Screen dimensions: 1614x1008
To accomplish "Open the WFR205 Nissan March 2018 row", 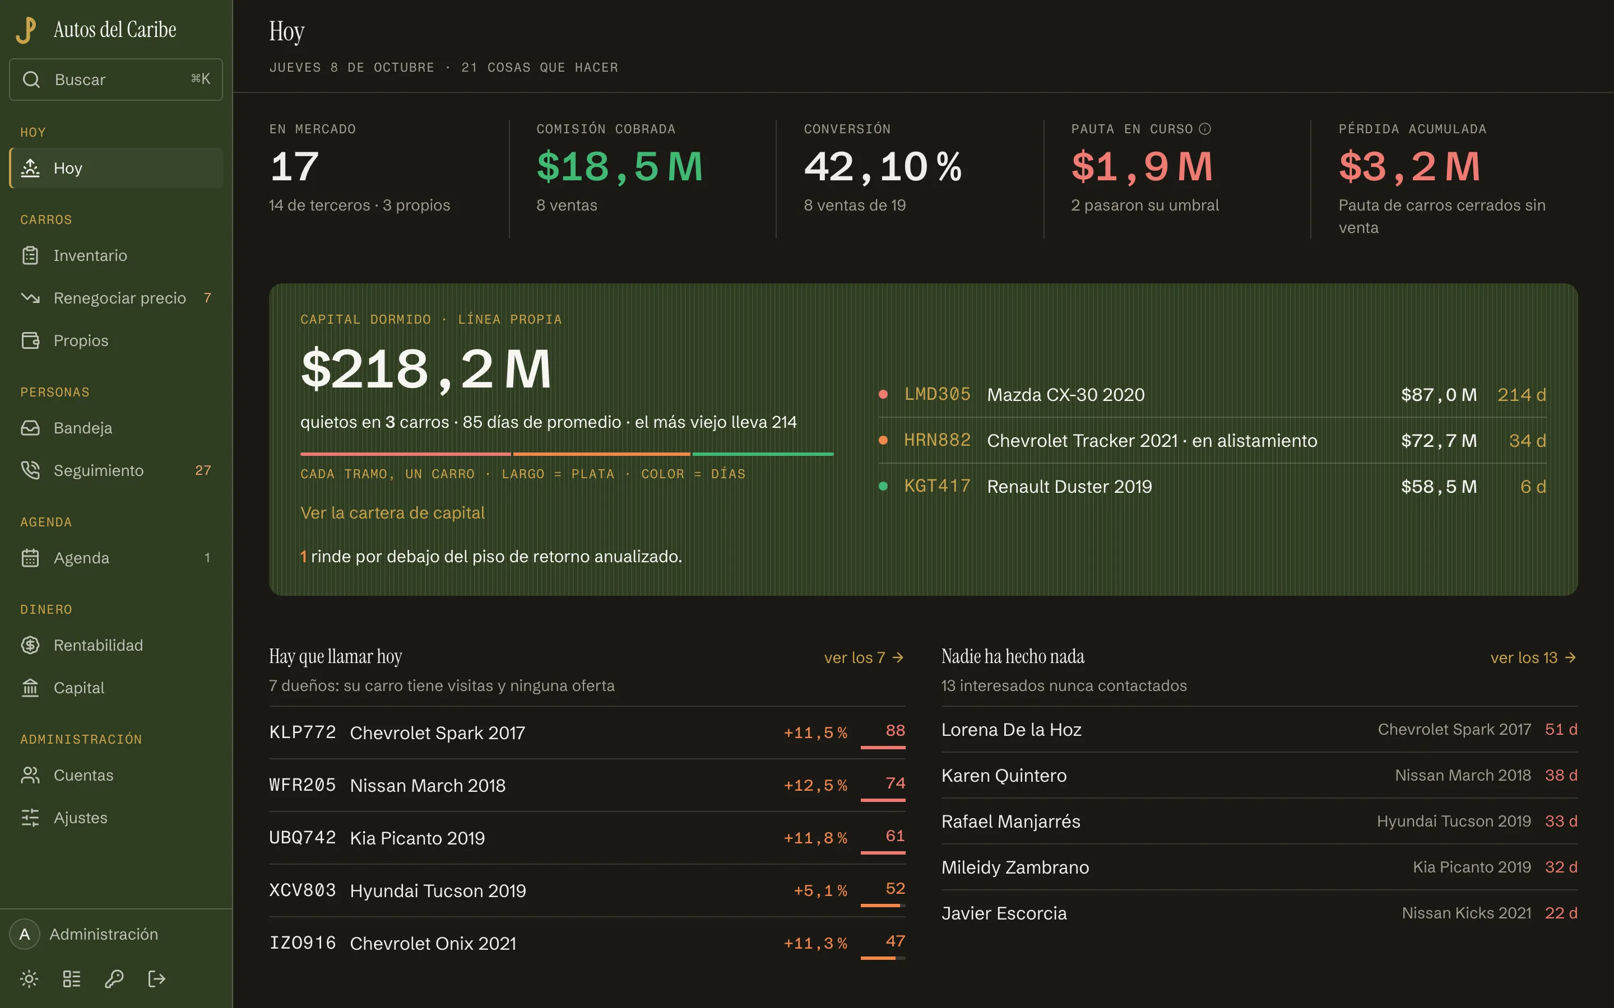I will (x=587, y=785).
